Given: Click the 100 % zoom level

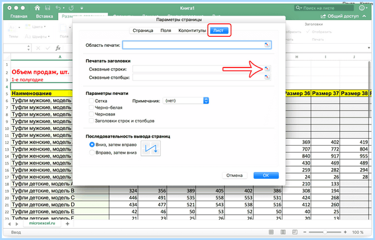Looking at the screenshot, I should point(357,232).
